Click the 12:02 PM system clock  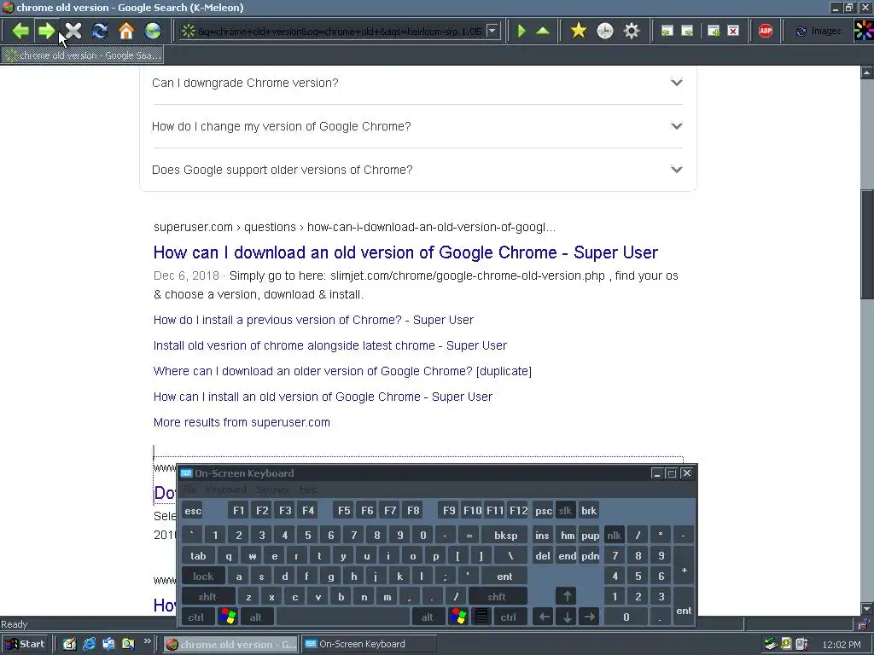(x=841, y=645)
